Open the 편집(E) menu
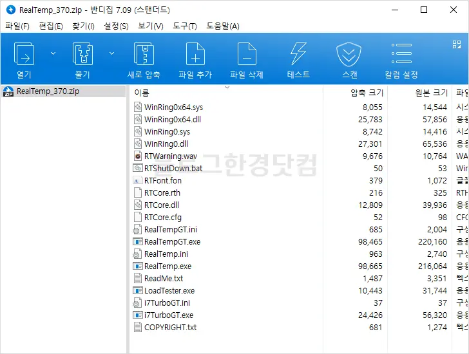469x354 pixels. click(51, 26)
